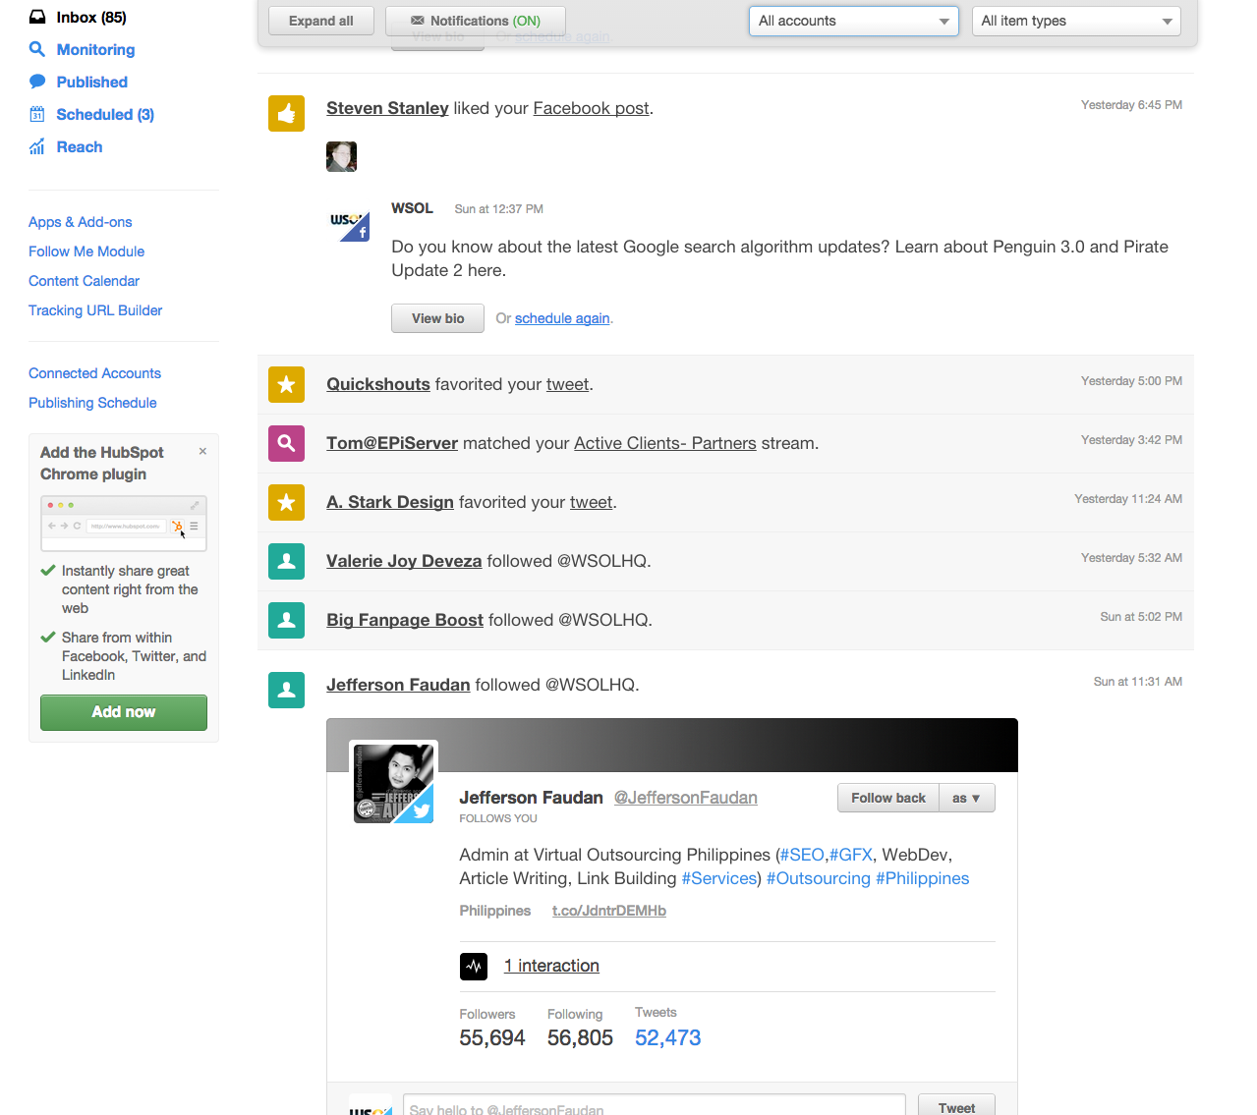The height and width of the screenshot is (1115, 1257).
Task: Open Big Fanpage Boost profile link
Action: pyautogui.click(x=405, y=620)
